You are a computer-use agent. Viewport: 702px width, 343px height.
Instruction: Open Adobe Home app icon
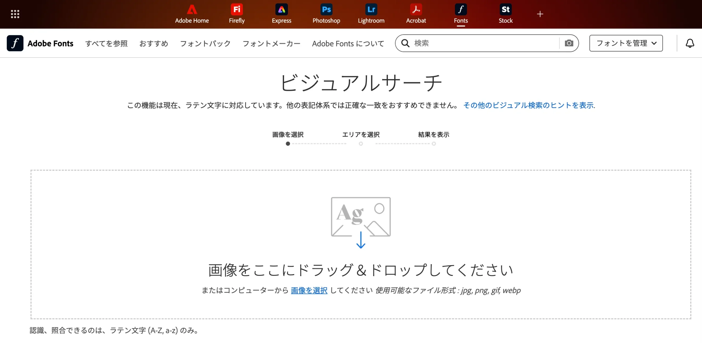[x=192, y=14]
